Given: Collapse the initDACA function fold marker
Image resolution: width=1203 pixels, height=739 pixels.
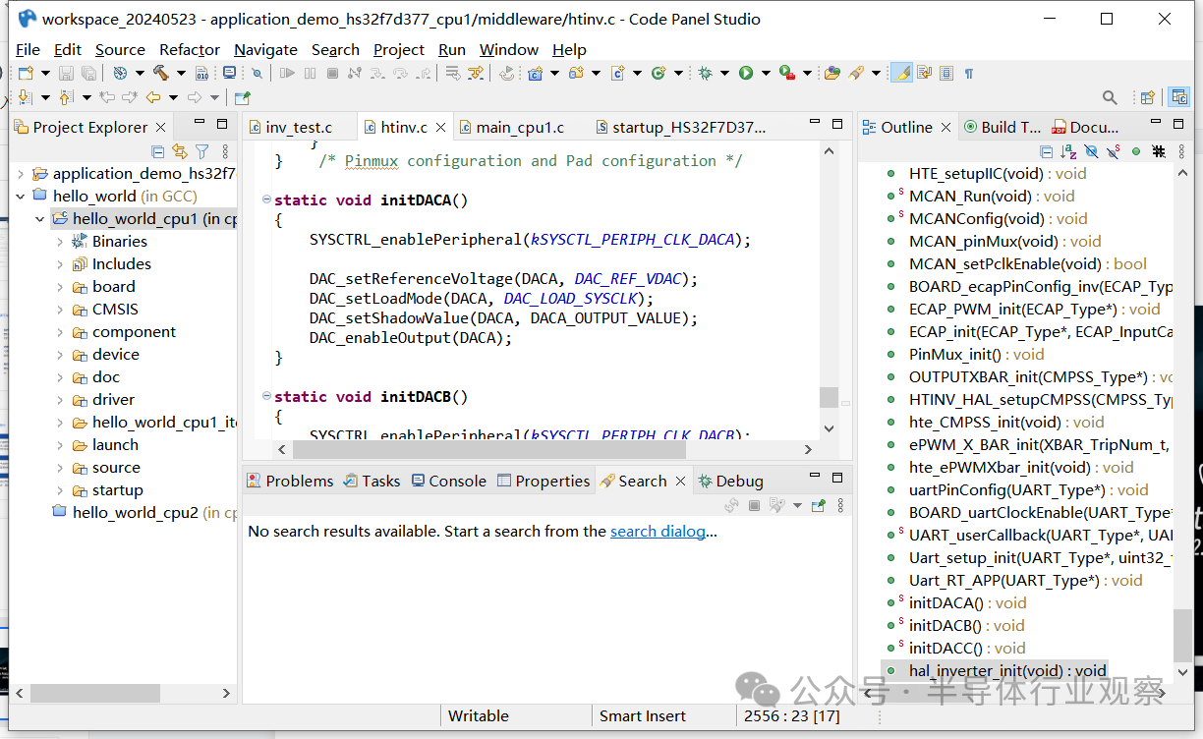Looking at the screenshot, I should [x=266, y=199].
